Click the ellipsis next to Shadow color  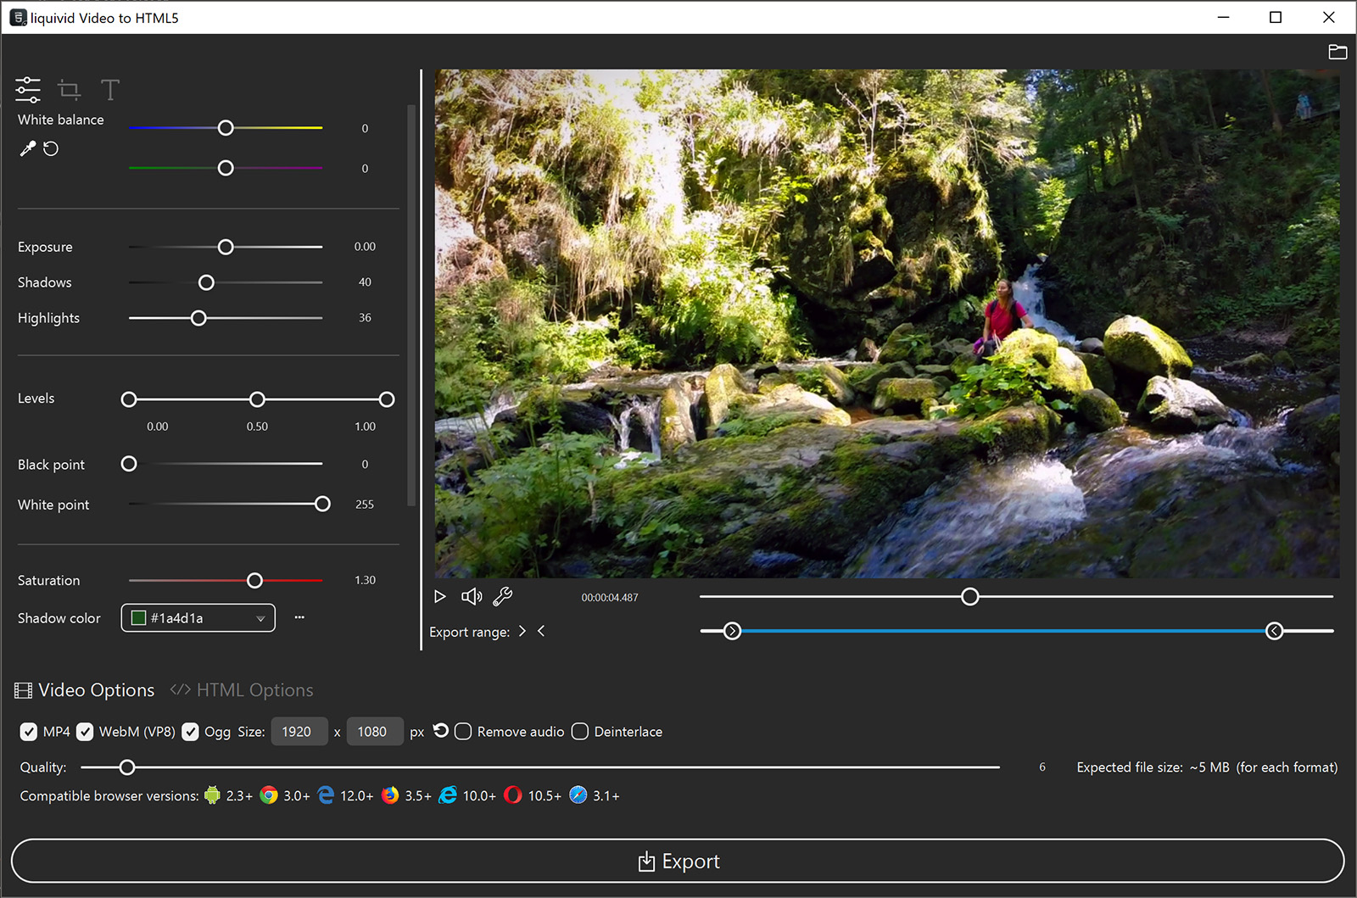click(x=299, y=617)
